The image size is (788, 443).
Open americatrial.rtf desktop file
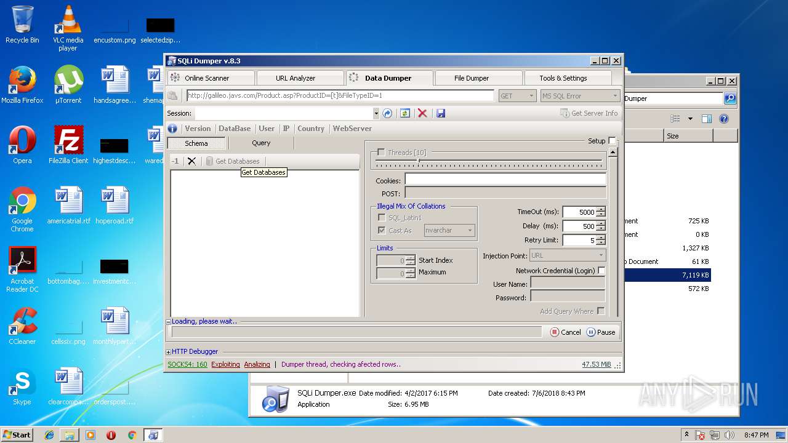68,206
